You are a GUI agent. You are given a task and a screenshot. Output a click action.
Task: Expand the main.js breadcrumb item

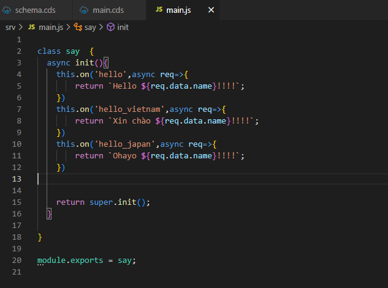click(x=50, y=27)
